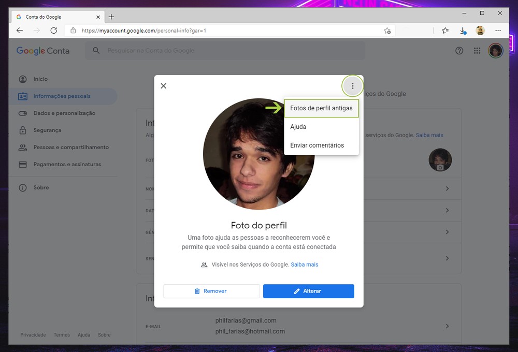
Task: Open Edge settings ellipsis menu
Action: pyautogui.click(x=498, y=31)
